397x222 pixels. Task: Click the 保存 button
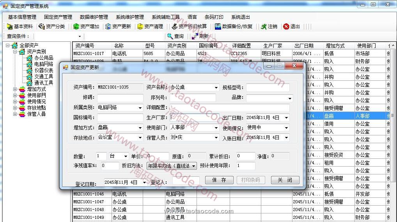coord(219,180)
